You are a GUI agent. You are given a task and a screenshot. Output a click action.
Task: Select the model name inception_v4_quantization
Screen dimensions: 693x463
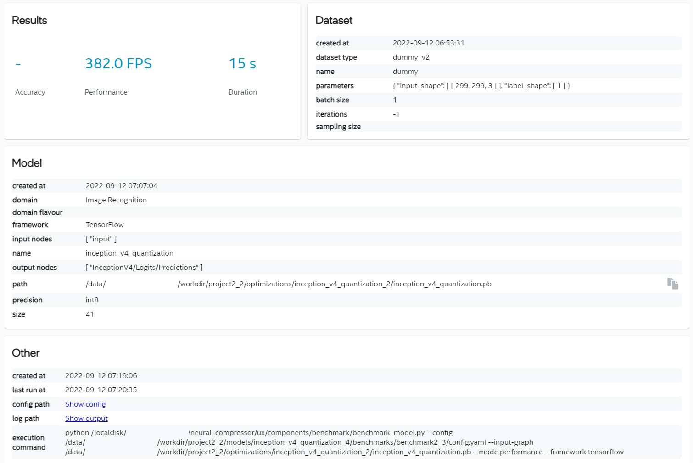(x=129, y=253)
